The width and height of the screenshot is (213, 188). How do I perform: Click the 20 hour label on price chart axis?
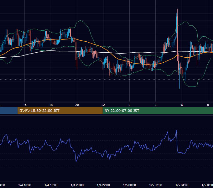coord(77,105)
